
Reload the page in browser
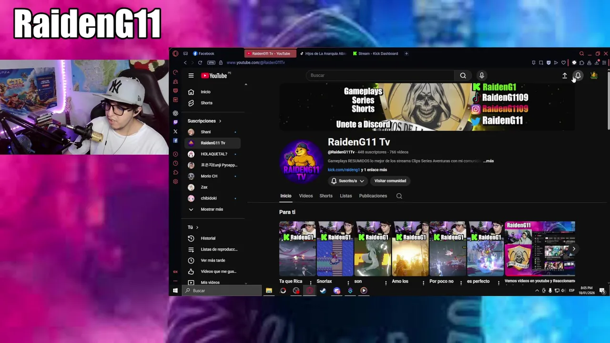coord(200,62)
